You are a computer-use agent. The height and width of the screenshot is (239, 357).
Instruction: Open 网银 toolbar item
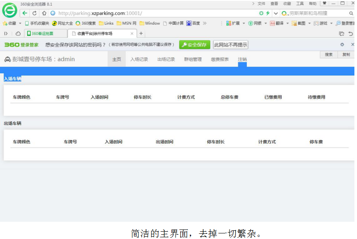(255, 23)
